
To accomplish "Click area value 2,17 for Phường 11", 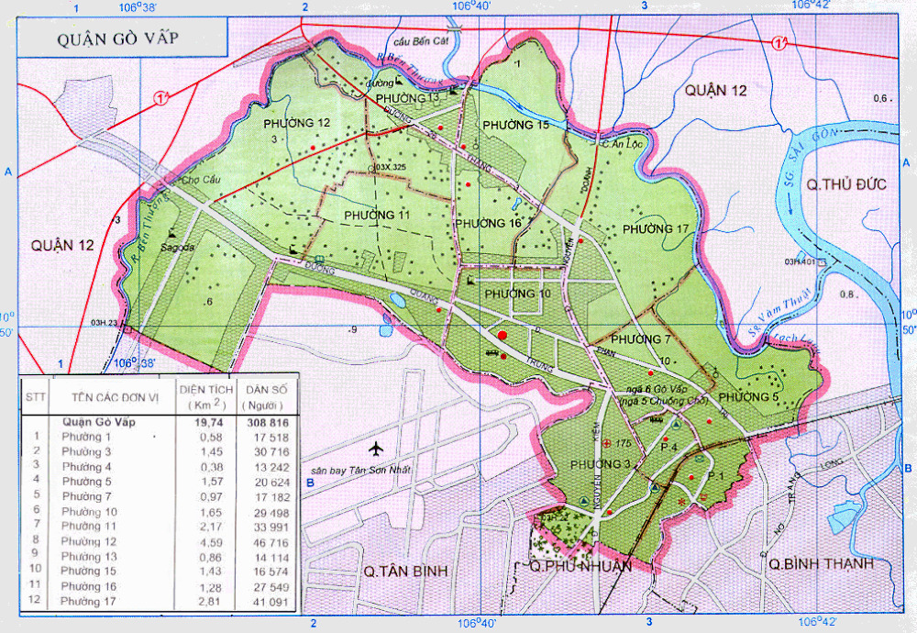I will [211, 527].
